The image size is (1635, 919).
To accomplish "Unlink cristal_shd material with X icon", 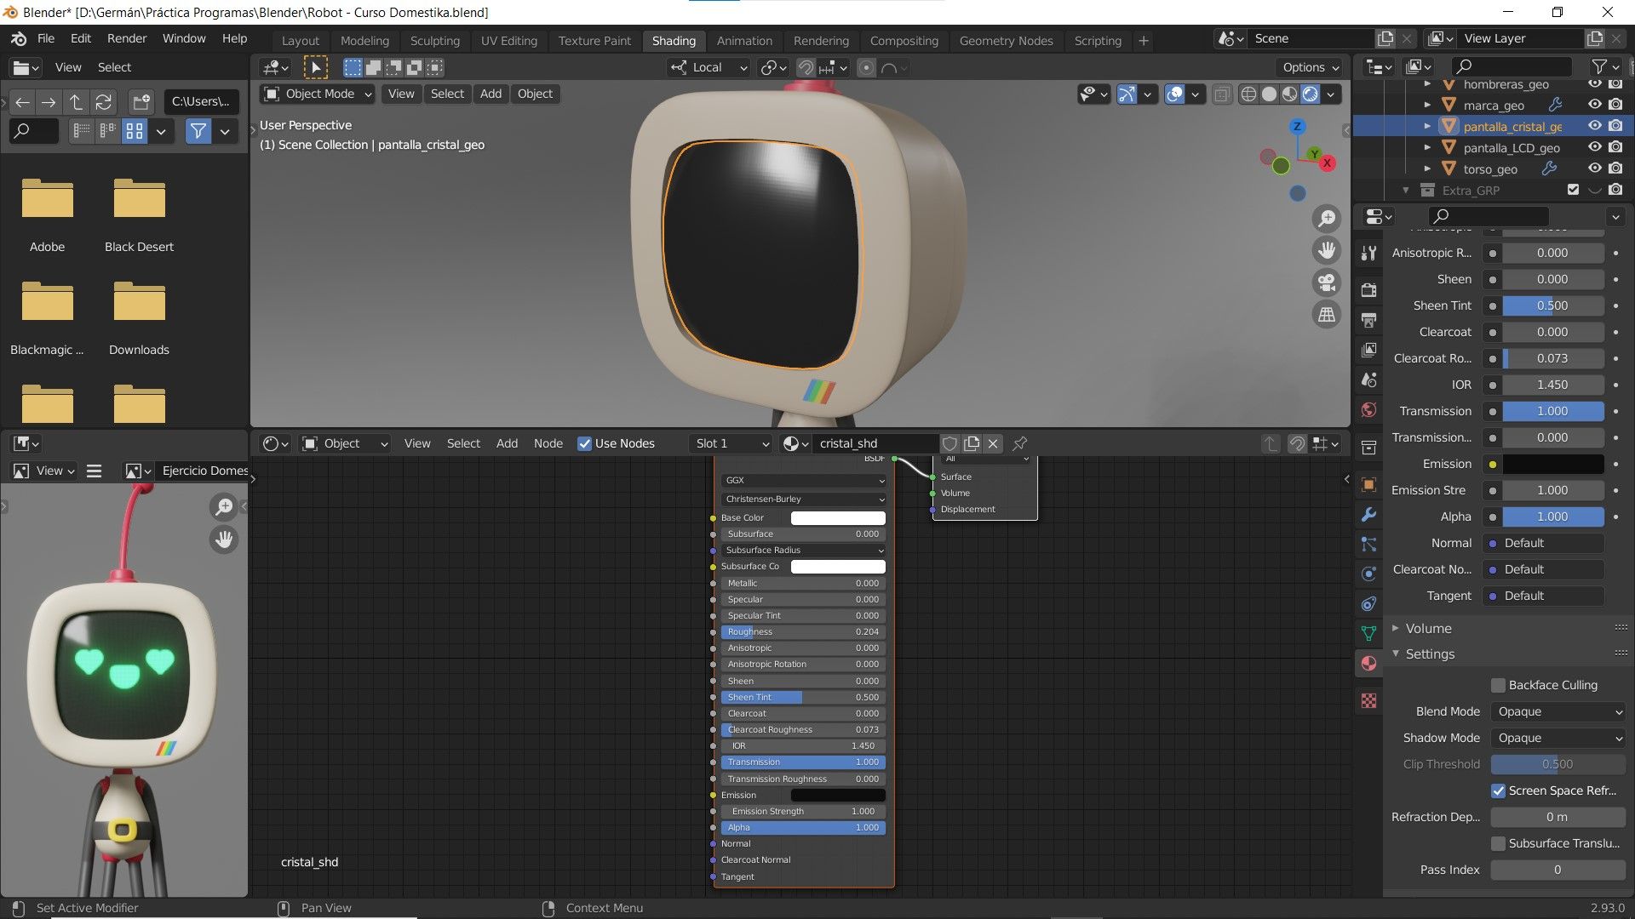I will tap(993, 443).
